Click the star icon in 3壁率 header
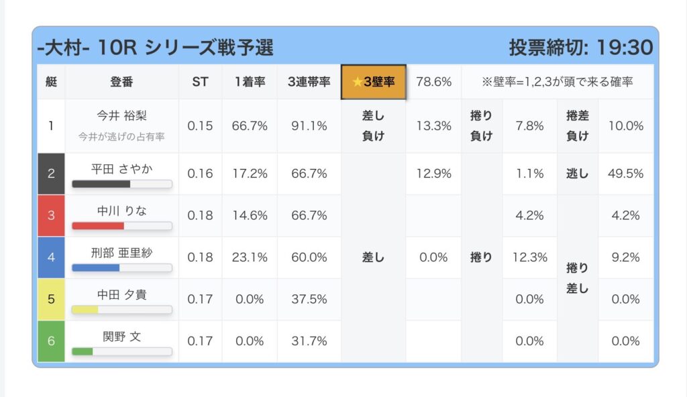This screenshot has height=397, width=687. tap(357, 82)
